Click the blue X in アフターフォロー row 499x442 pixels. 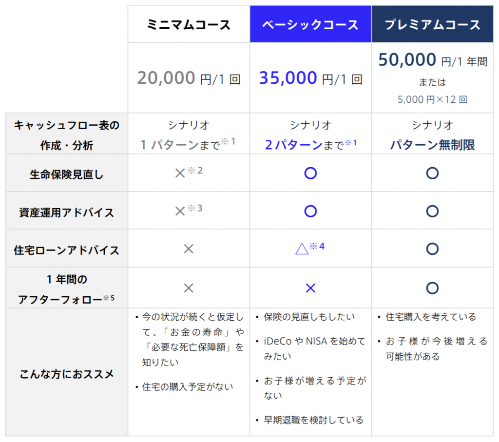310,288
